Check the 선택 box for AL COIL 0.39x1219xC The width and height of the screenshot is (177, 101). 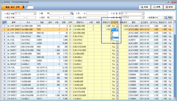(x=70, y=36)
